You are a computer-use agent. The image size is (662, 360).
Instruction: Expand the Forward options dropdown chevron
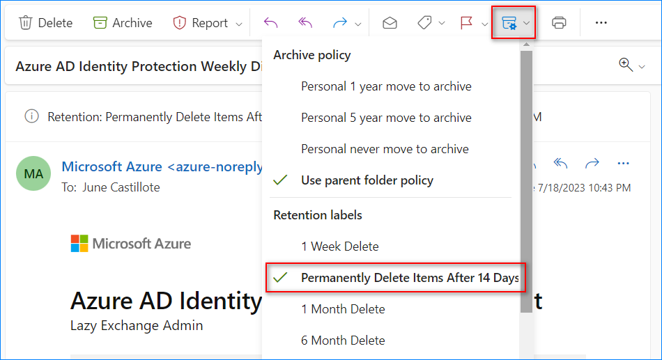click(x=358, y=24)
